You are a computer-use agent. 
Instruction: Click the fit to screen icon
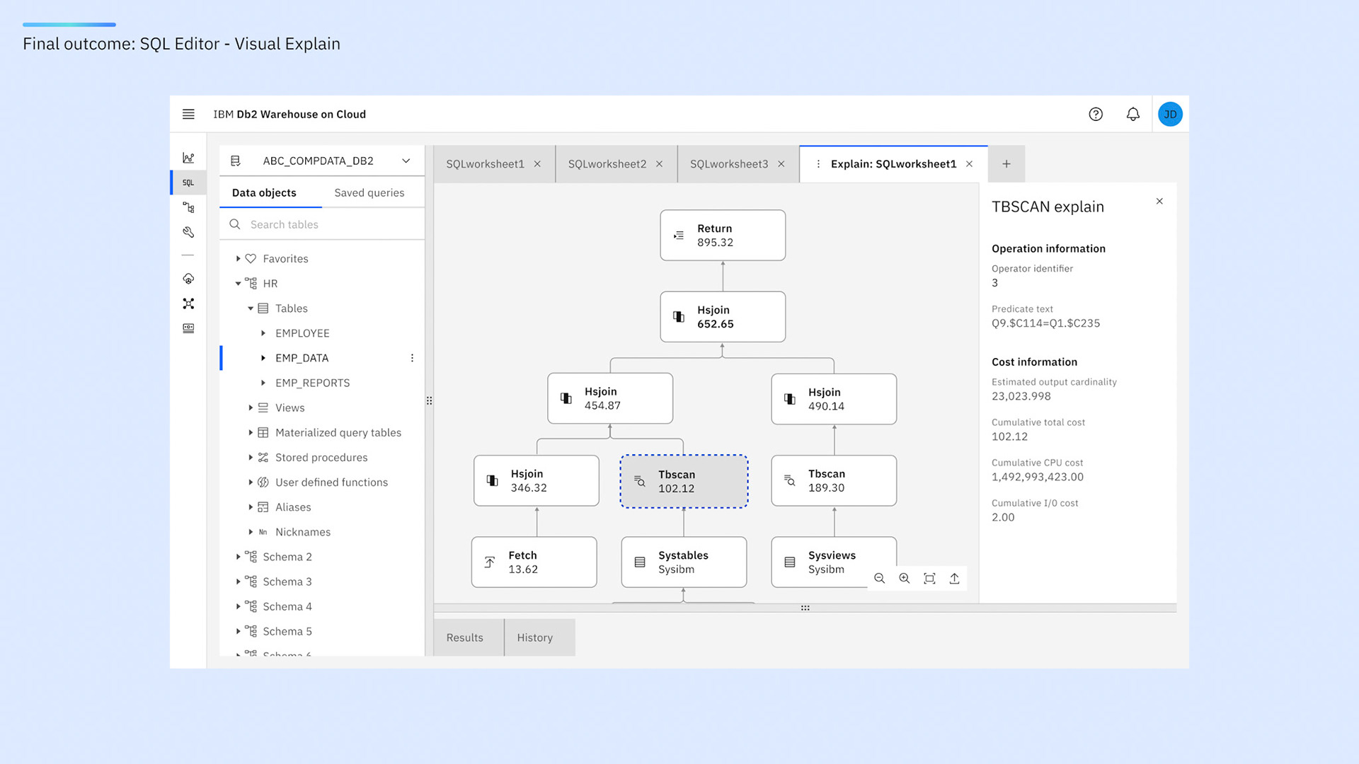pyautogui.click(x=929, y=578)
